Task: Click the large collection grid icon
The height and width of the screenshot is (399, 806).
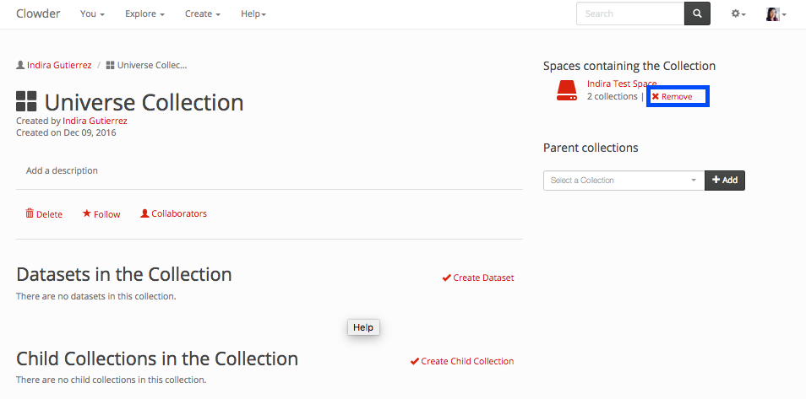Action: (x=27, y=102)
